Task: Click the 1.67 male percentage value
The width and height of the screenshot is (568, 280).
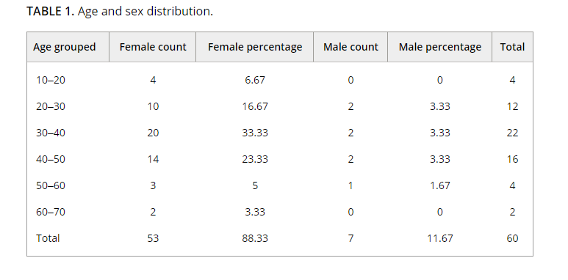Action: (439, 185)
